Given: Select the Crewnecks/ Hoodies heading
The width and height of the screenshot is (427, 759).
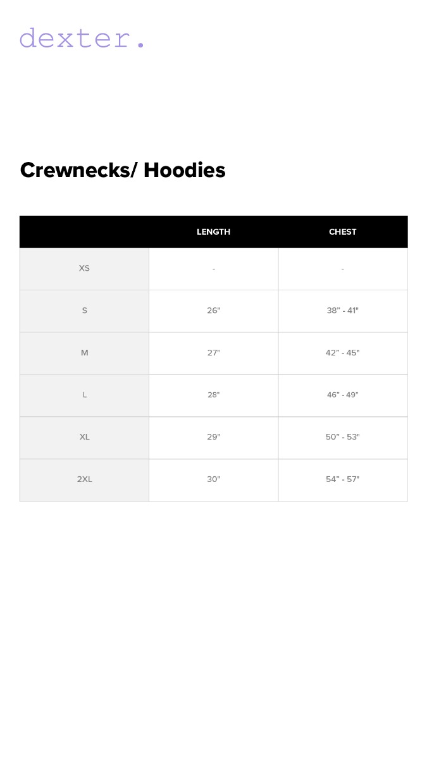Looking at the screenshot, I should [123, 170].
